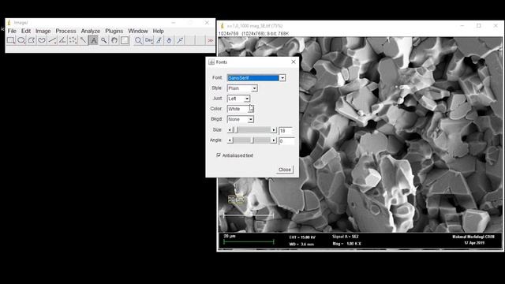Select the Oval selection tool

tap(21, 40)
